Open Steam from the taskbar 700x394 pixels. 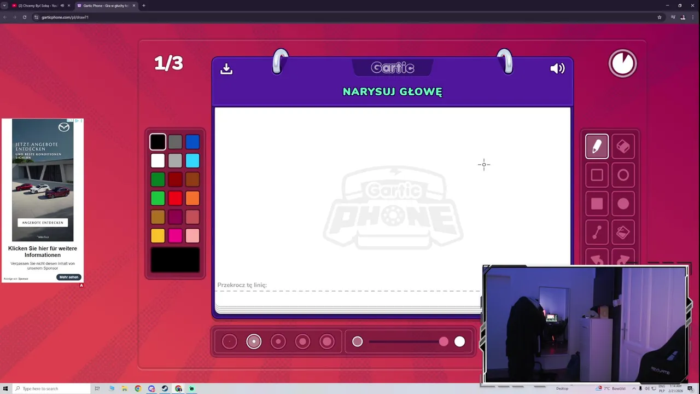[x=165, y=389]
